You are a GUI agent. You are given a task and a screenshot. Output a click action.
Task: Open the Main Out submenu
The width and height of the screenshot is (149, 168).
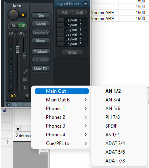pyautogui.click(x=62, y=91)
